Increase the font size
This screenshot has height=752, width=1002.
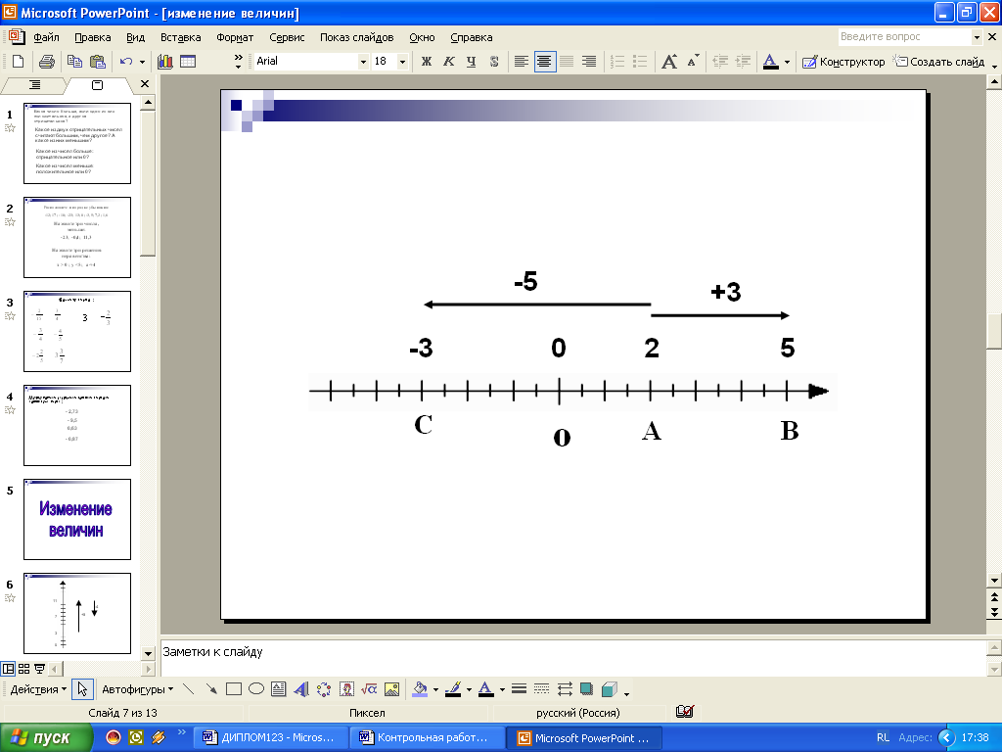[669, 62]
